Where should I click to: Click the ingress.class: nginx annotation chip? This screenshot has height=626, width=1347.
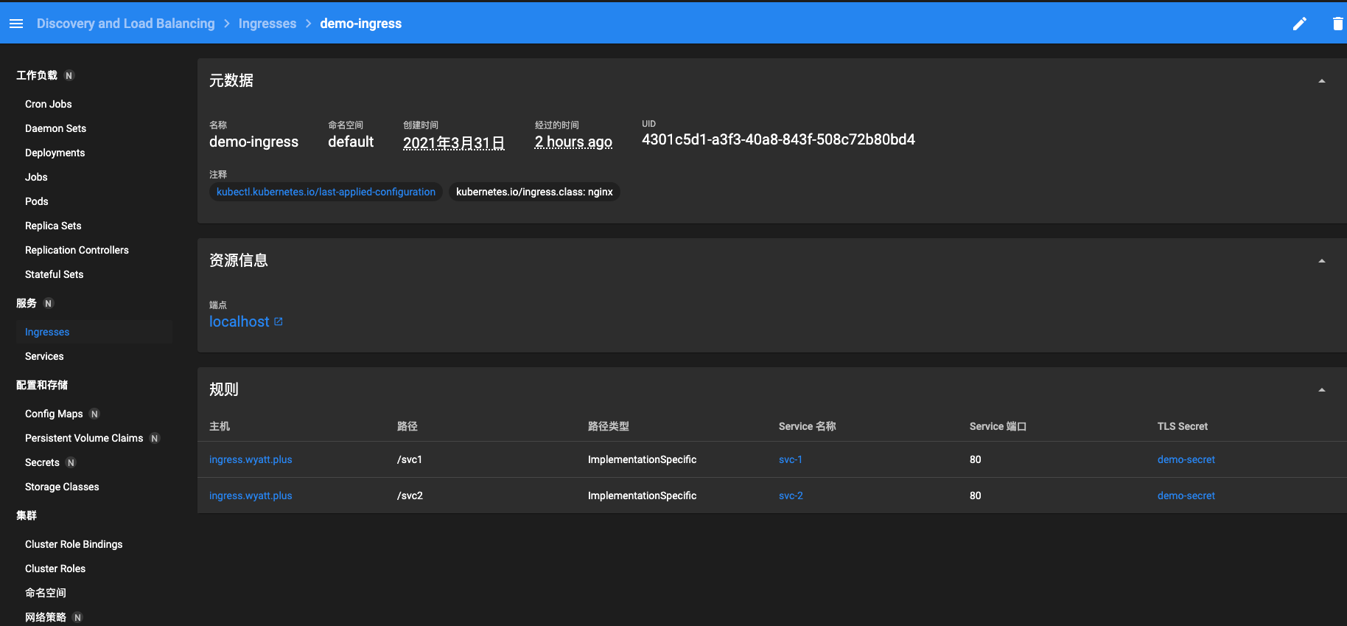pos(534,192)
